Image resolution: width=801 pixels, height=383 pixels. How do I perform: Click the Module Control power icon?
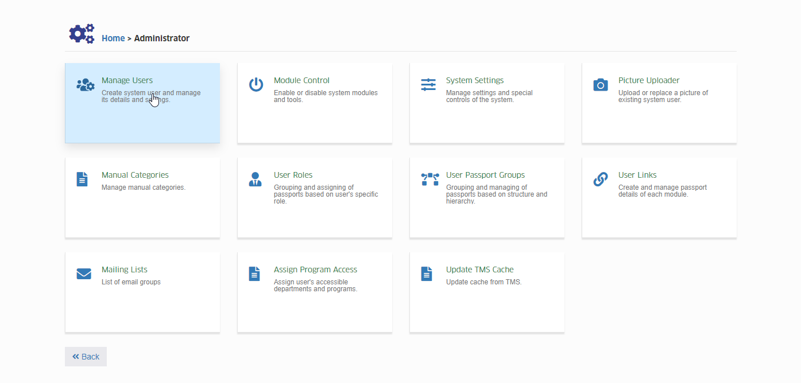pos(256,85)
